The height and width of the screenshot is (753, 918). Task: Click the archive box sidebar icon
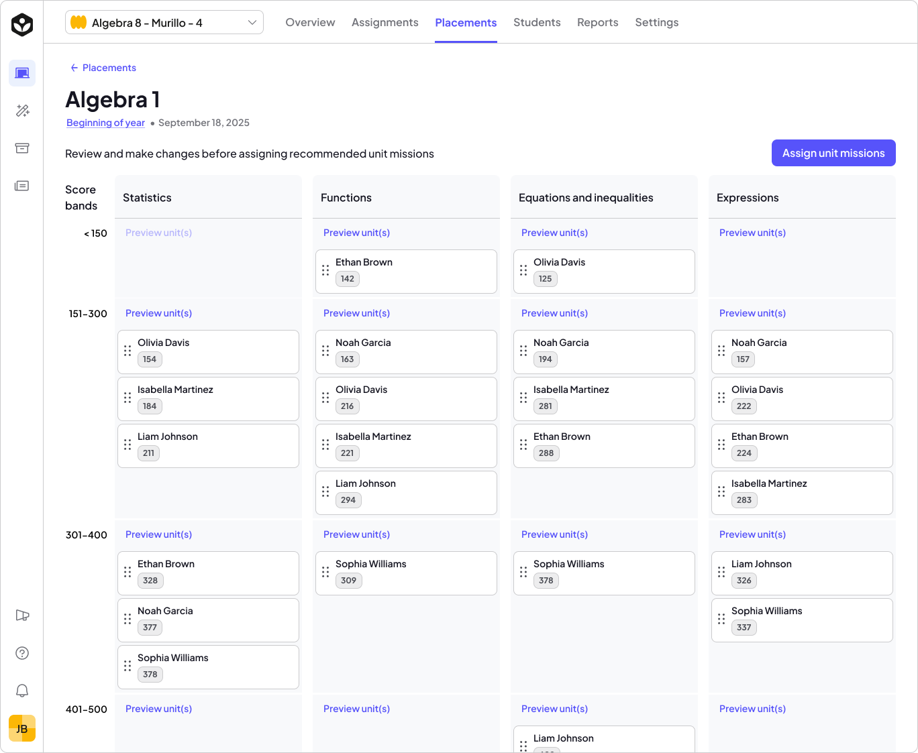pyautogui.click(x=22, y=148)
